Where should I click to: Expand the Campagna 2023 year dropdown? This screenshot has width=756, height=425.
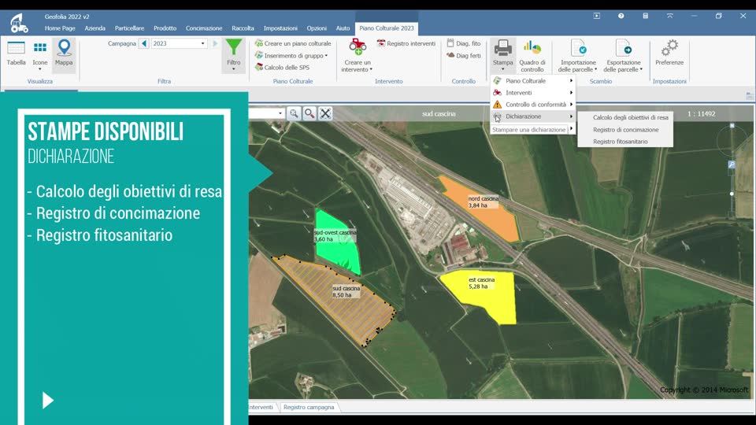click(202, 43)
